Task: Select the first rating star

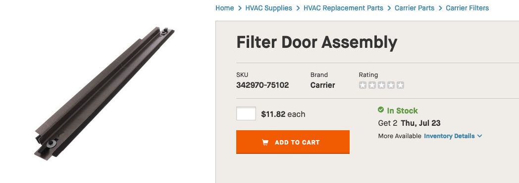Action: pos(363,85)
